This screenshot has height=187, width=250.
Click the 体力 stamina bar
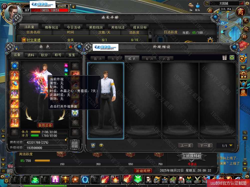coord(49,132)
